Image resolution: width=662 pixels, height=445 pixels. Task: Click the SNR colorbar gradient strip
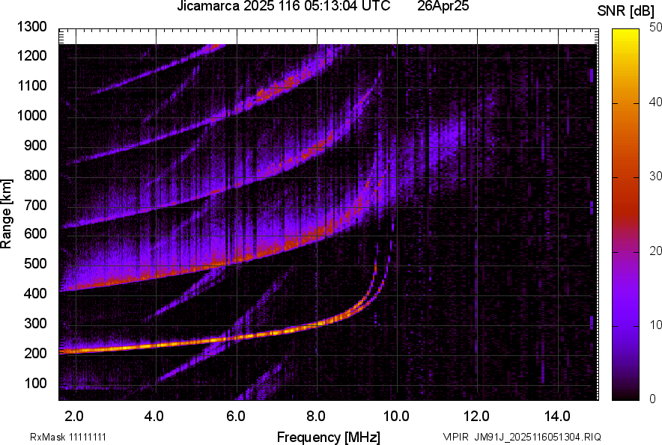coord(625,215)
